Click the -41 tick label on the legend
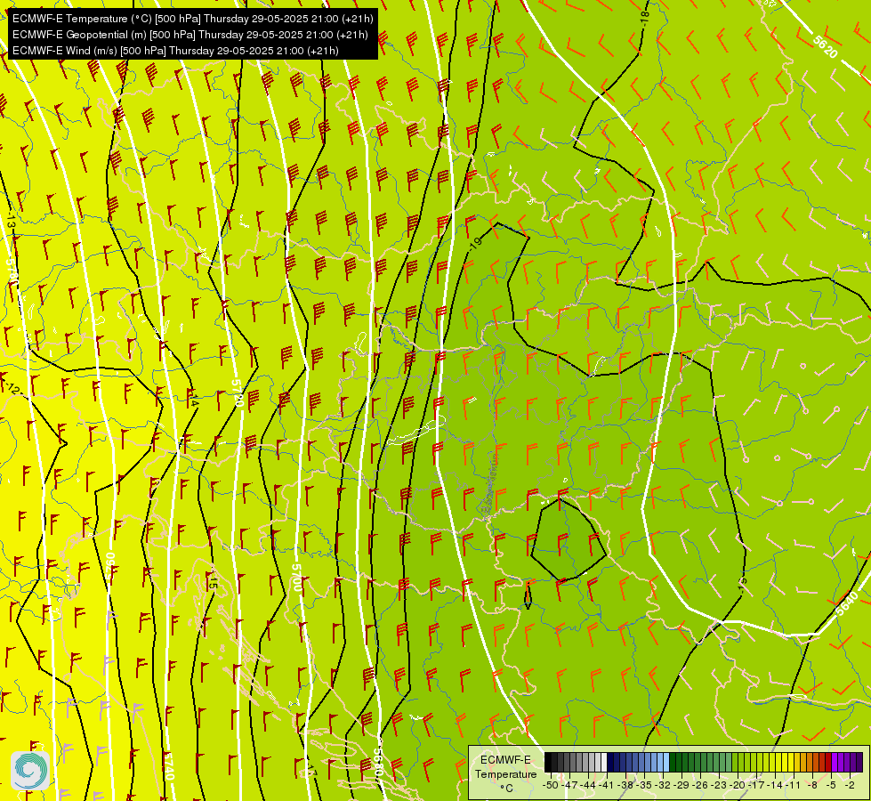Viewport: 871px width, 801px height. pos(606,785)
